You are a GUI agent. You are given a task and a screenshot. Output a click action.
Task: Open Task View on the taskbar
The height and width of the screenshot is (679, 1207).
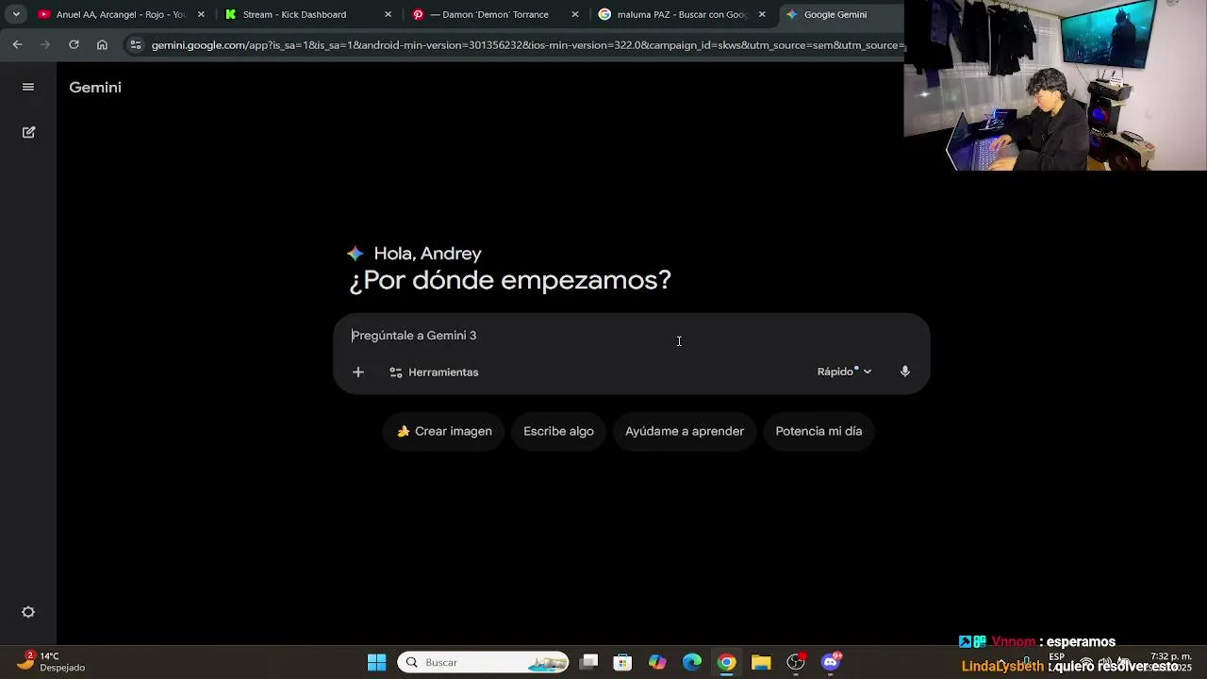click(588, 662)
